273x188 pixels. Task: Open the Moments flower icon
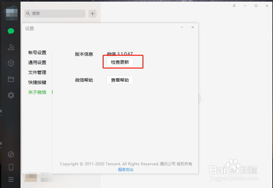pyautogui.click(x=11, y=95)
